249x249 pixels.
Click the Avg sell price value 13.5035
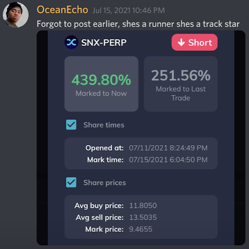tap(143, 217)
